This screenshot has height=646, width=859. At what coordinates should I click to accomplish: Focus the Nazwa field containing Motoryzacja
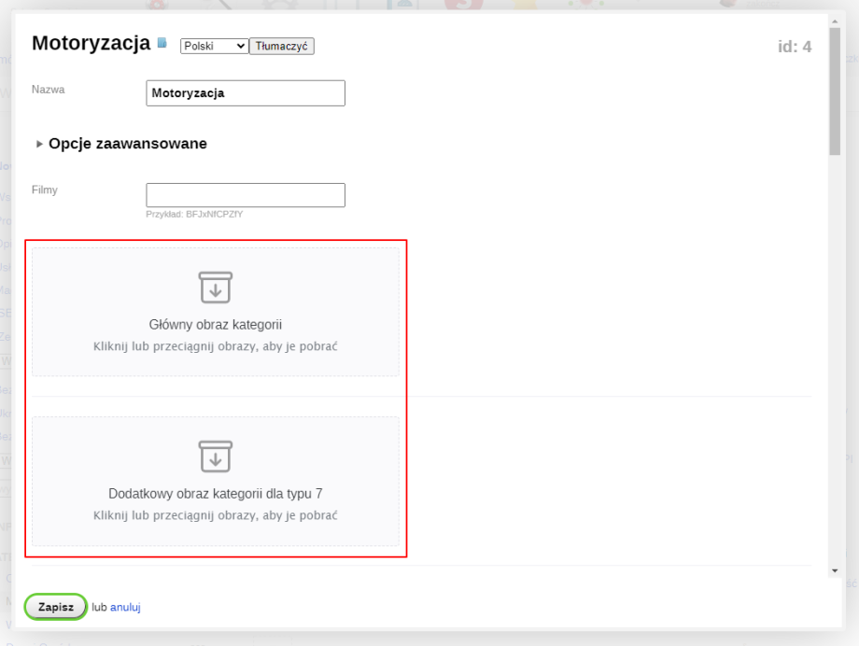click(246, 93)
